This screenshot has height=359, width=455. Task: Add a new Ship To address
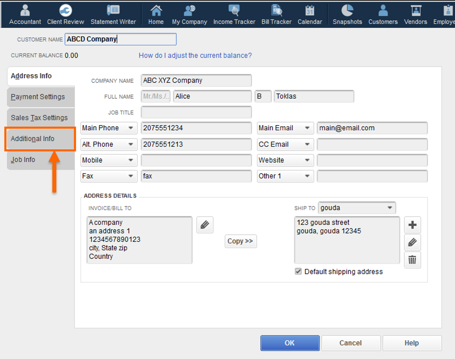(x=412, y=225)
